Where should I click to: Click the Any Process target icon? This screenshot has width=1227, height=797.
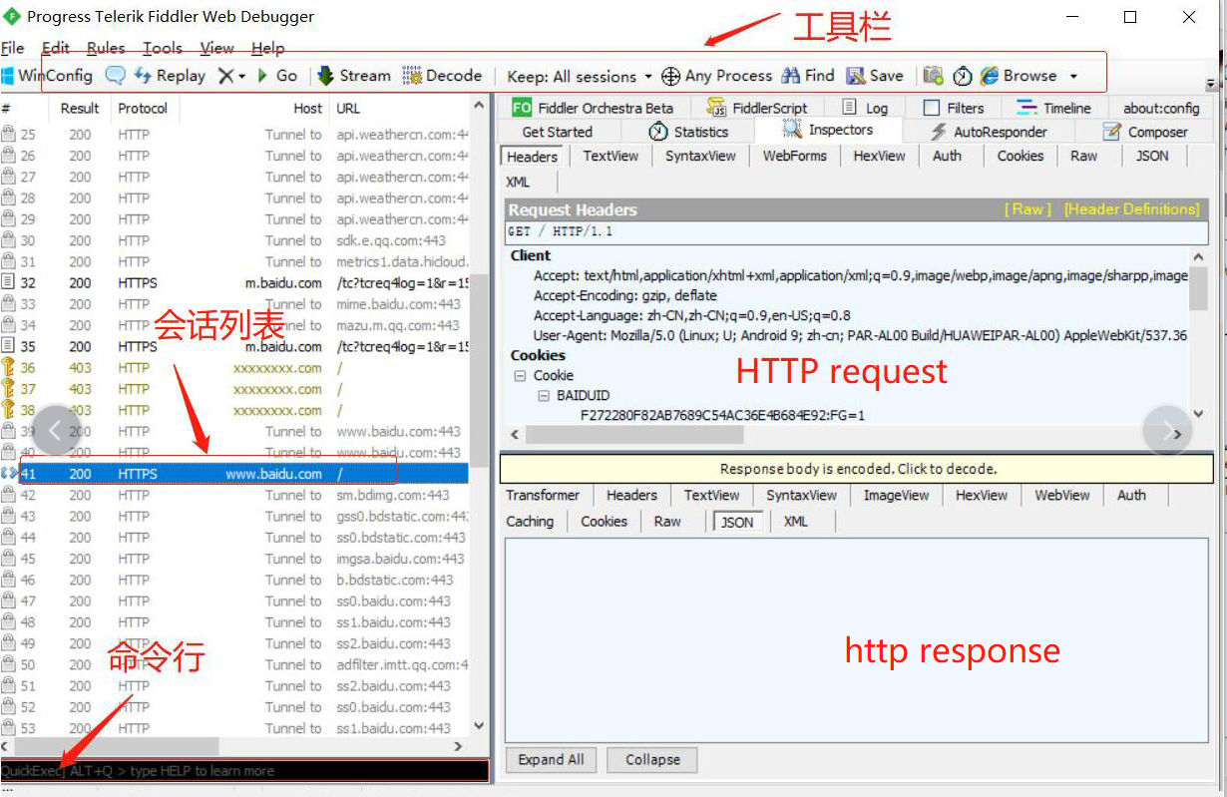click(x=671, y=77)
